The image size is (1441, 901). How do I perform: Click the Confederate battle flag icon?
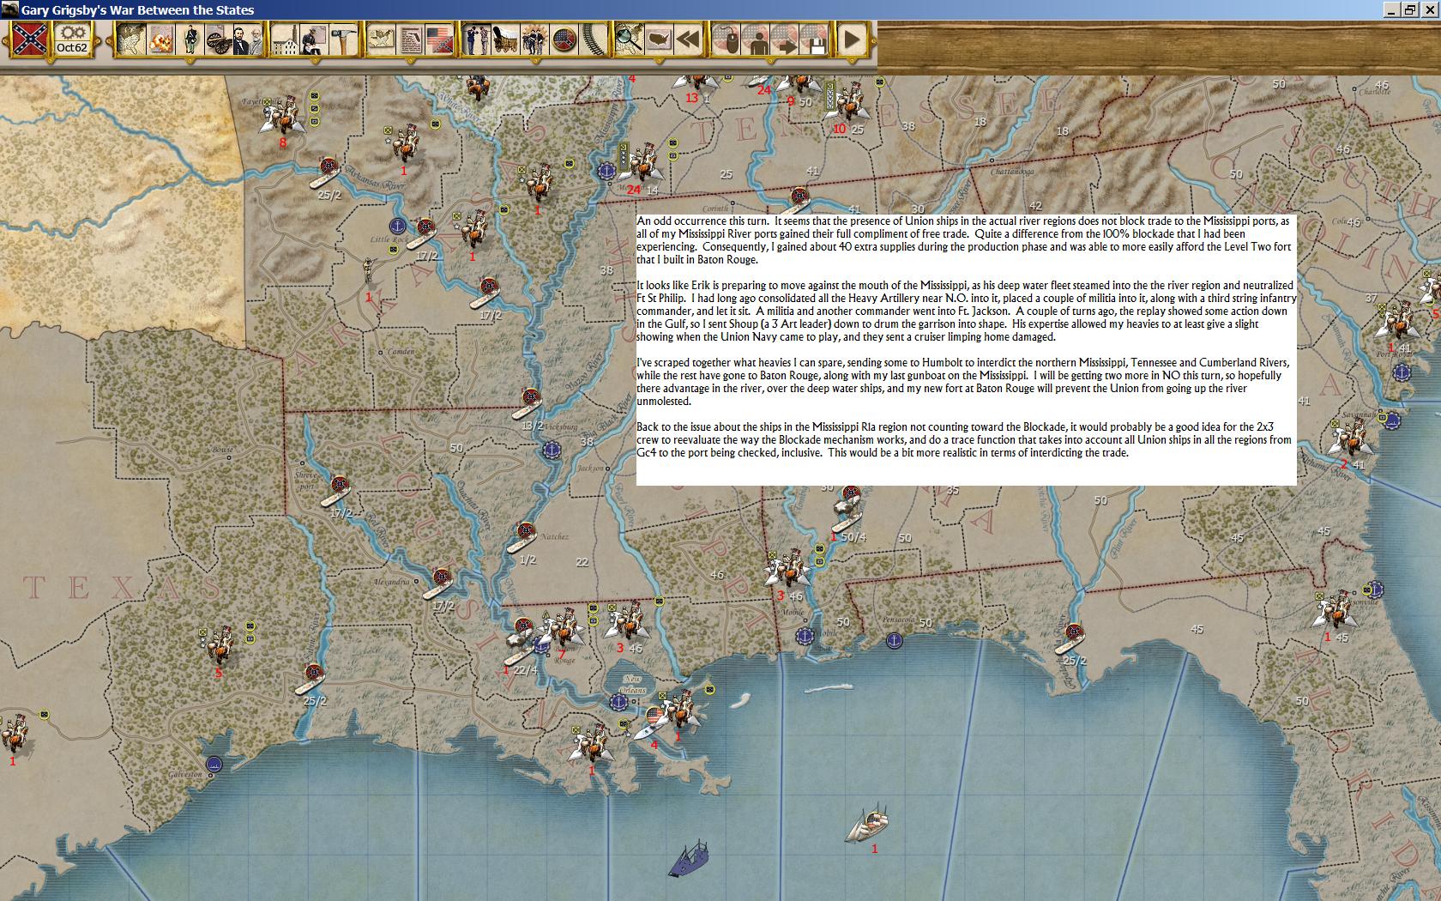click(30, 40)
